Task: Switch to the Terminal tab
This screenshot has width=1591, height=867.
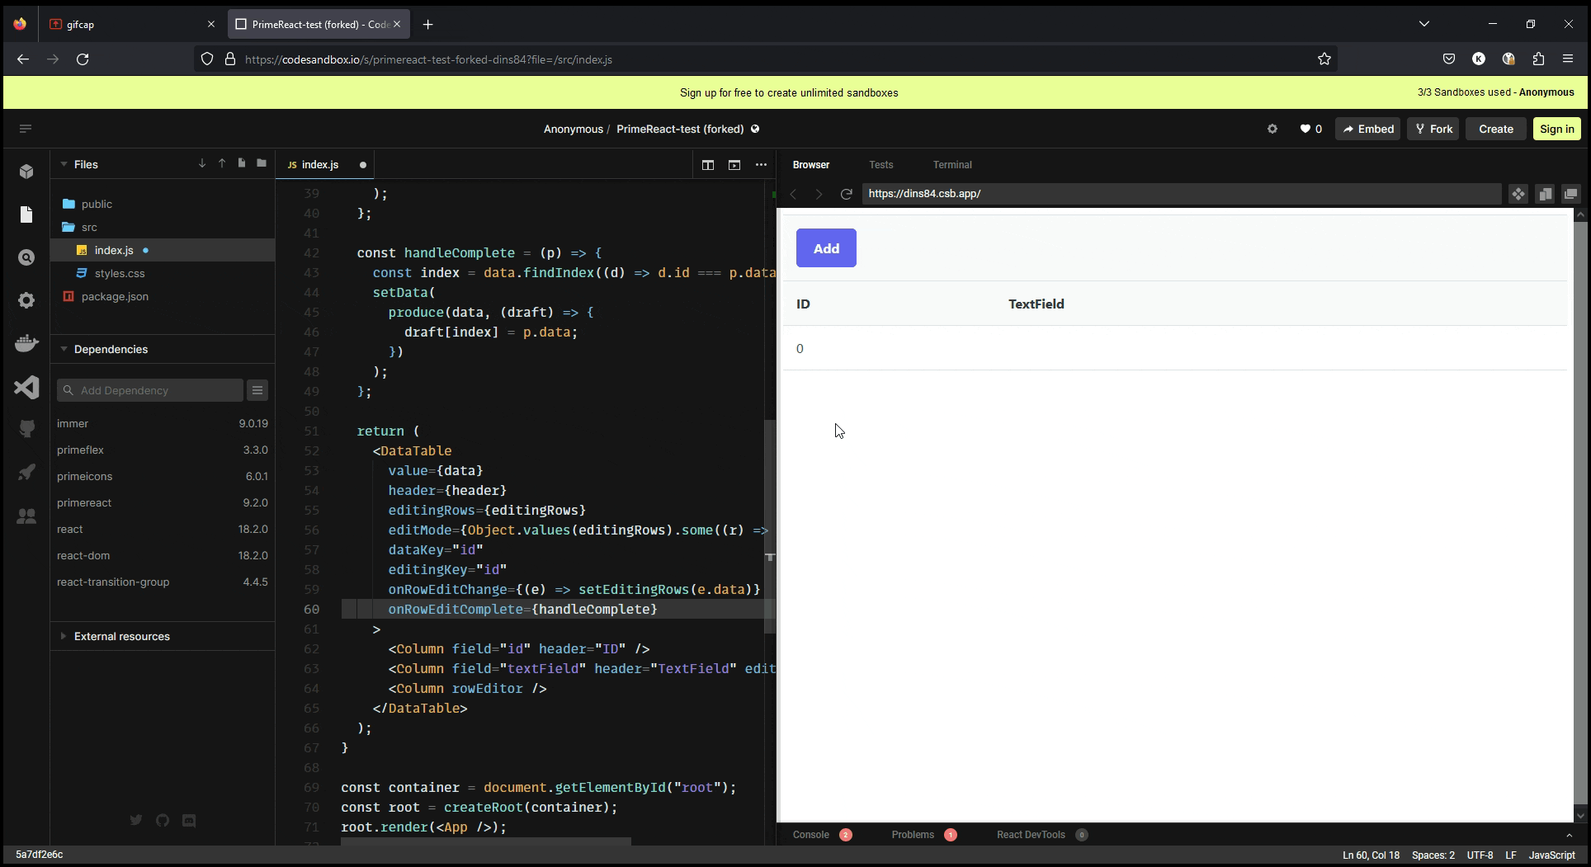Action: click(952, 164)
